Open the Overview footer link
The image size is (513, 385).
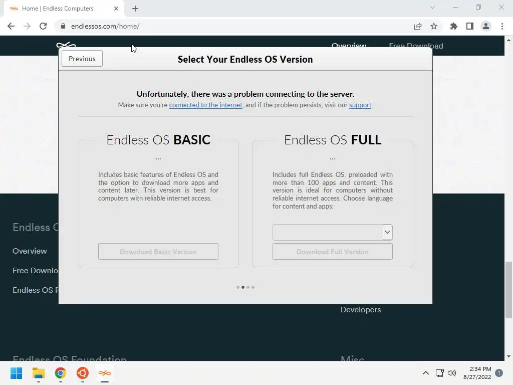[30, 251]
